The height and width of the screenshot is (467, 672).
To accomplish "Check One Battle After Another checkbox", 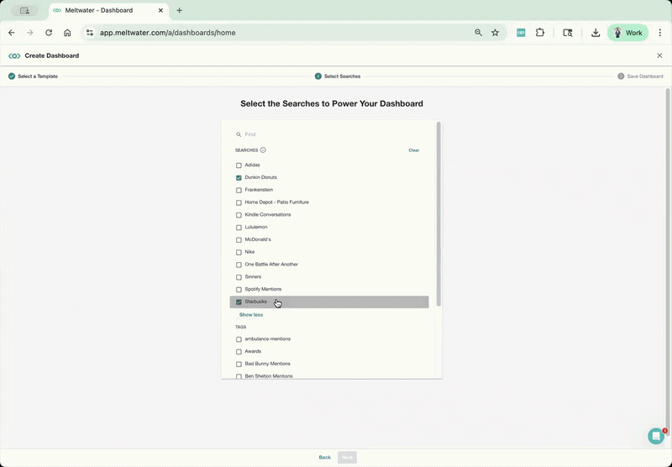I will (x=239, y=265).
